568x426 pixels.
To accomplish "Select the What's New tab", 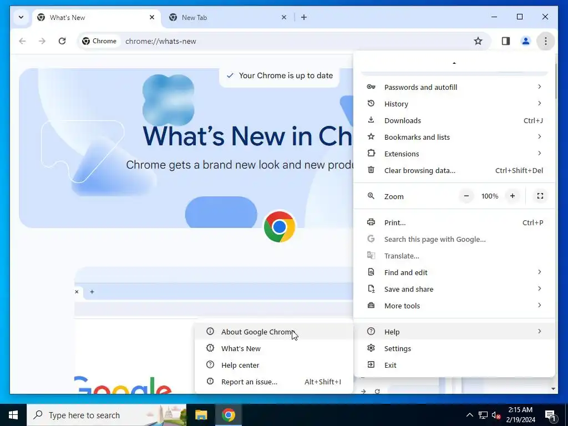I will click(x=97, y=17).
